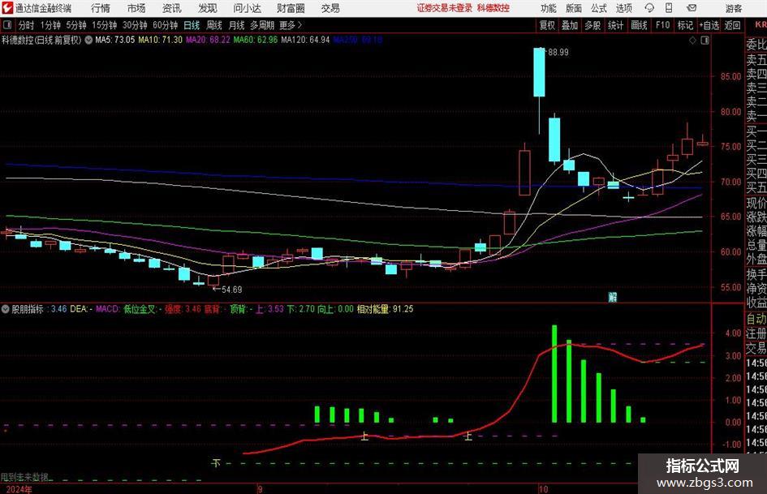The width and height of the screenshot is (767, 494).
Task: Toggle the left sidebar panel icon
Action: click(x=6, y=25)
